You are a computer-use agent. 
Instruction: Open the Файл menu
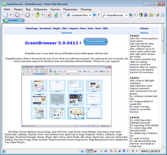tap(7, 9)
